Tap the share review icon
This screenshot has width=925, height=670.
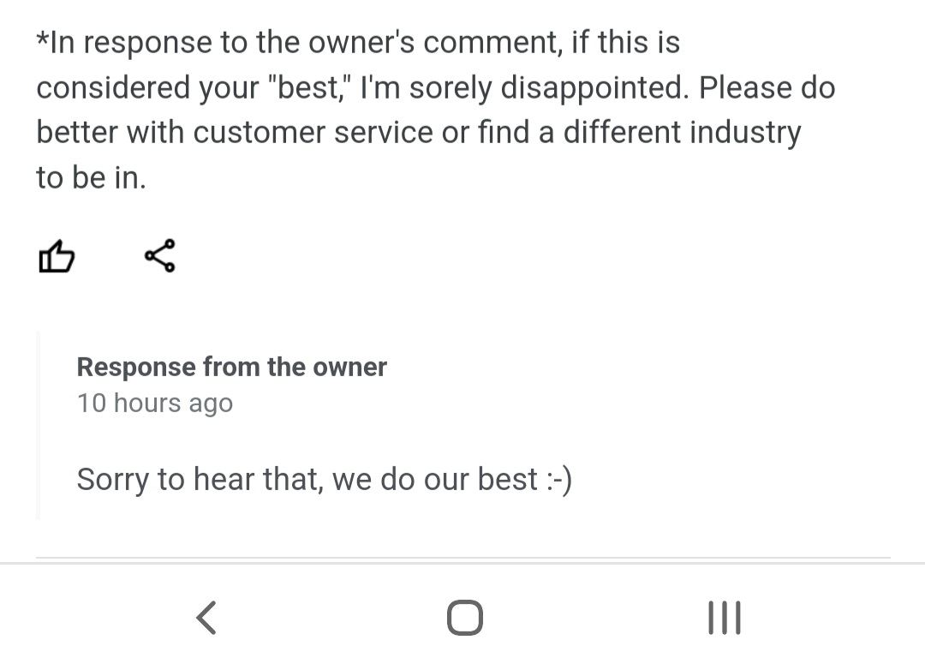click(160, 256)
